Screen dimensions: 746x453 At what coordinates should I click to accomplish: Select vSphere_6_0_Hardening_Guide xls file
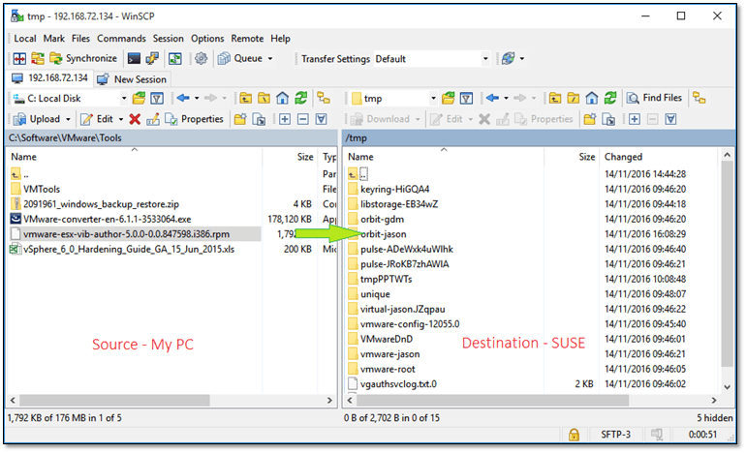click(129, 249)
